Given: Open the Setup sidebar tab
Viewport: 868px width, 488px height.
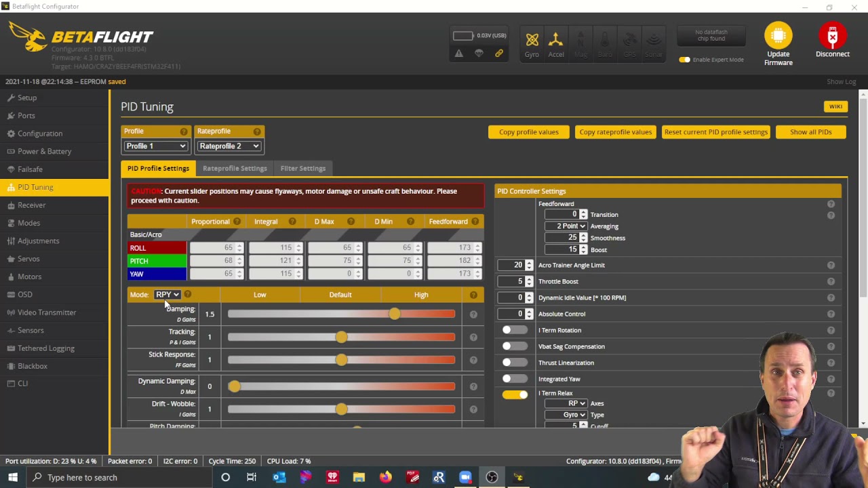Looking at the screenshot, I should pyautogui.click(x=54, y=98).
